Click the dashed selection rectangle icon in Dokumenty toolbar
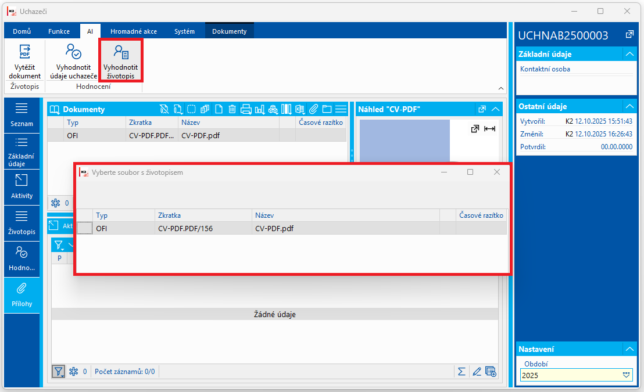This screenshot has height=392, width=644. [x=191, y=109]
